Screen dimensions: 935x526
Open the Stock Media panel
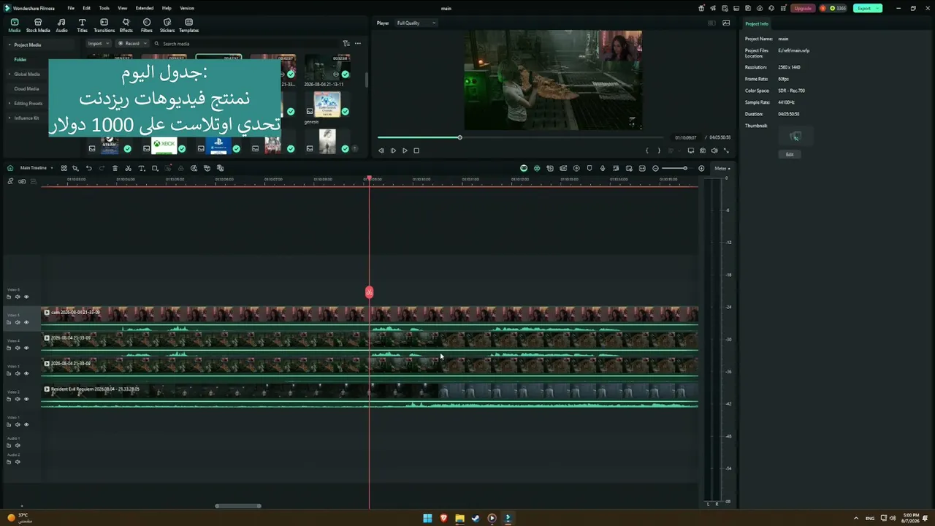38,26
